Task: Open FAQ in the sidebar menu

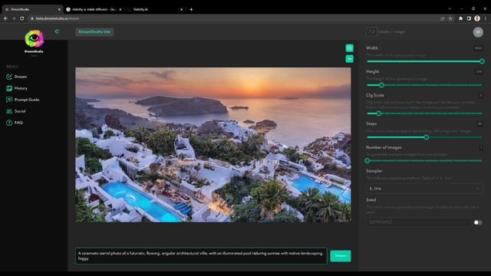Action: pyautogui.click(x=18, y=123)
